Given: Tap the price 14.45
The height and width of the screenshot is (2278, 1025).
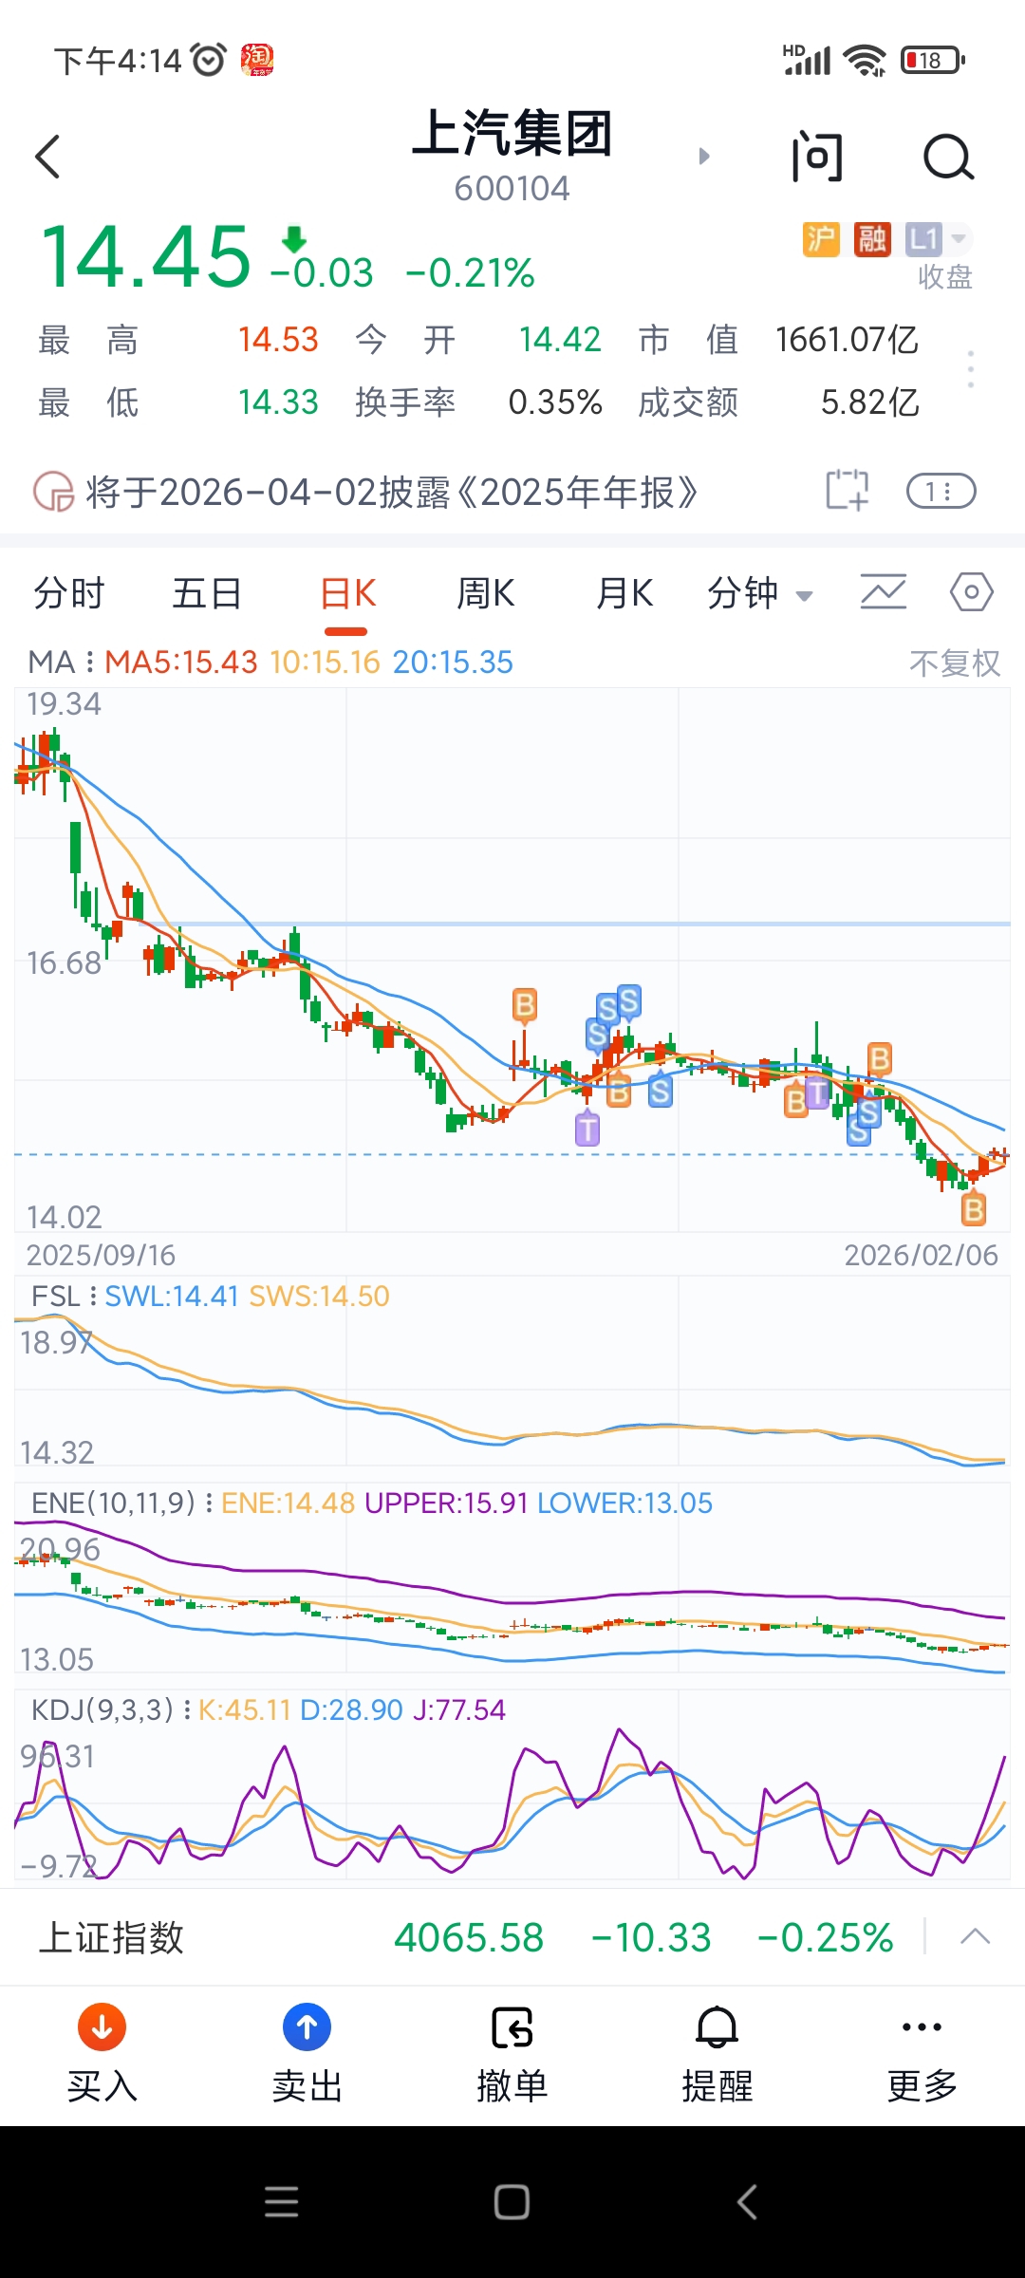Looking at the screenshot, I should (146, 256).
